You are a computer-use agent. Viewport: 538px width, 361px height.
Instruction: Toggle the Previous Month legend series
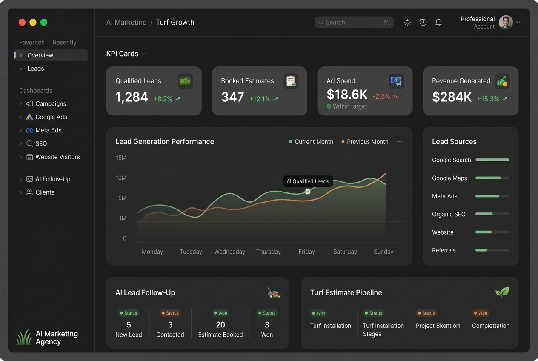[x=365, y=142]
